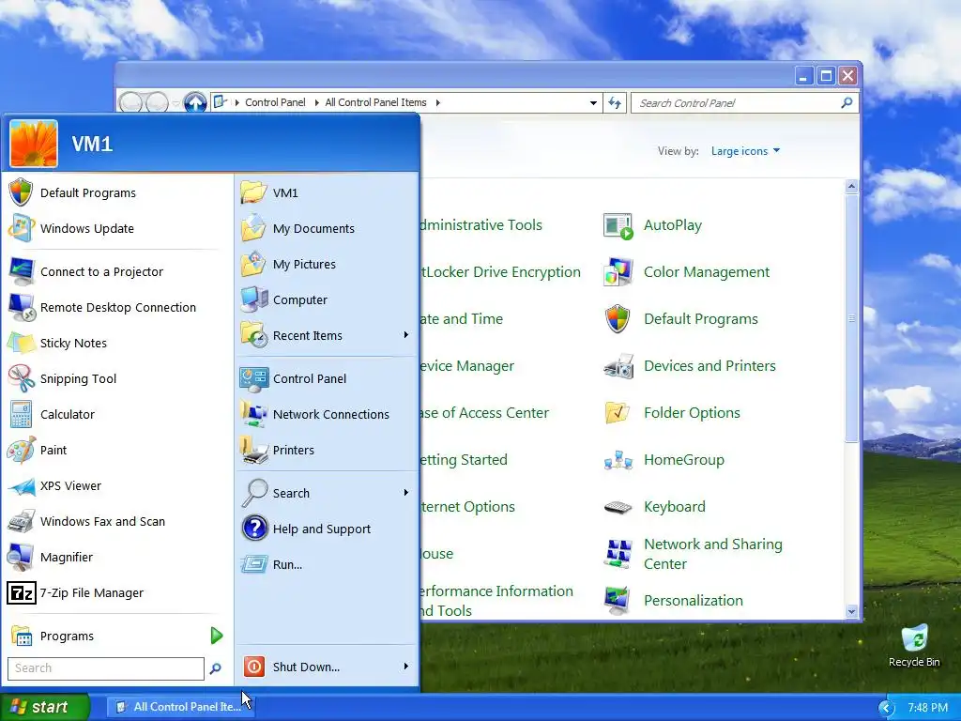
Task: Launch Paint palette icon
Action: point(21,450)
